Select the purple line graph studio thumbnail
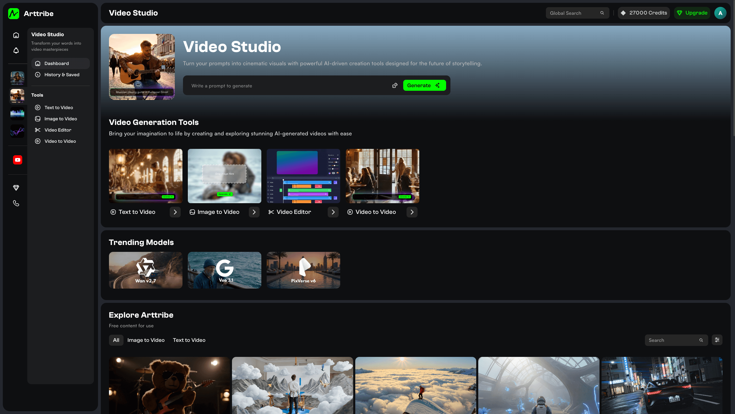 click(x=17, y=131)
